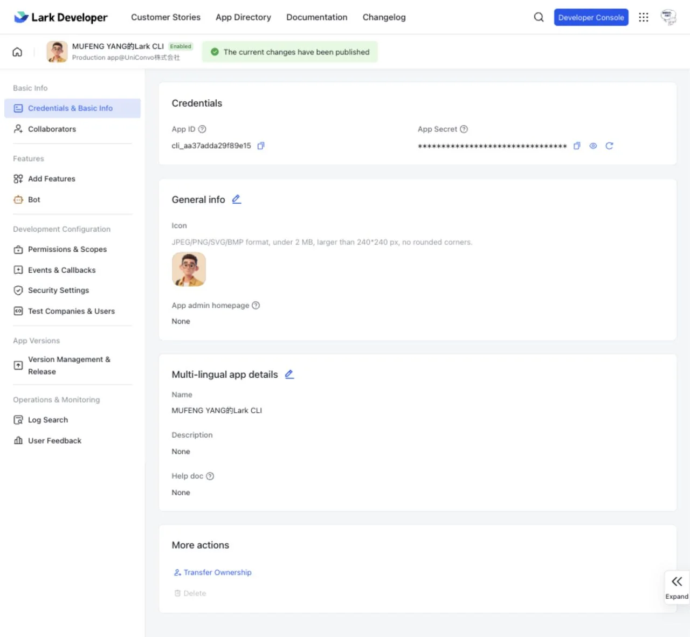Click the App ID text cli_aa37adda29f89e15
The height and width of the screenshot is (637, 690).
click(x=211, y=146)
